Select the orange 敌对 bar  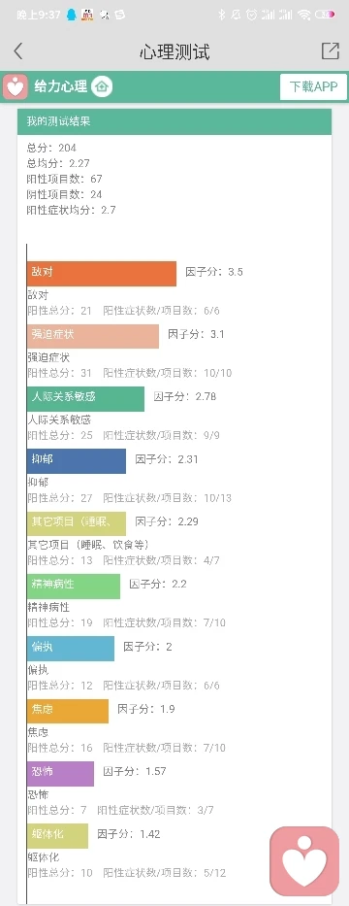pos(102,273)
